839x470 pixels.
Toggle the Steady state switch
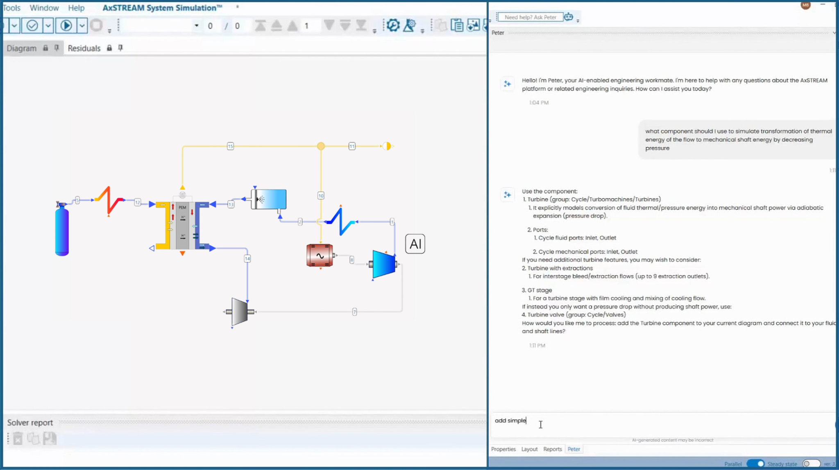tap(811, 463)
